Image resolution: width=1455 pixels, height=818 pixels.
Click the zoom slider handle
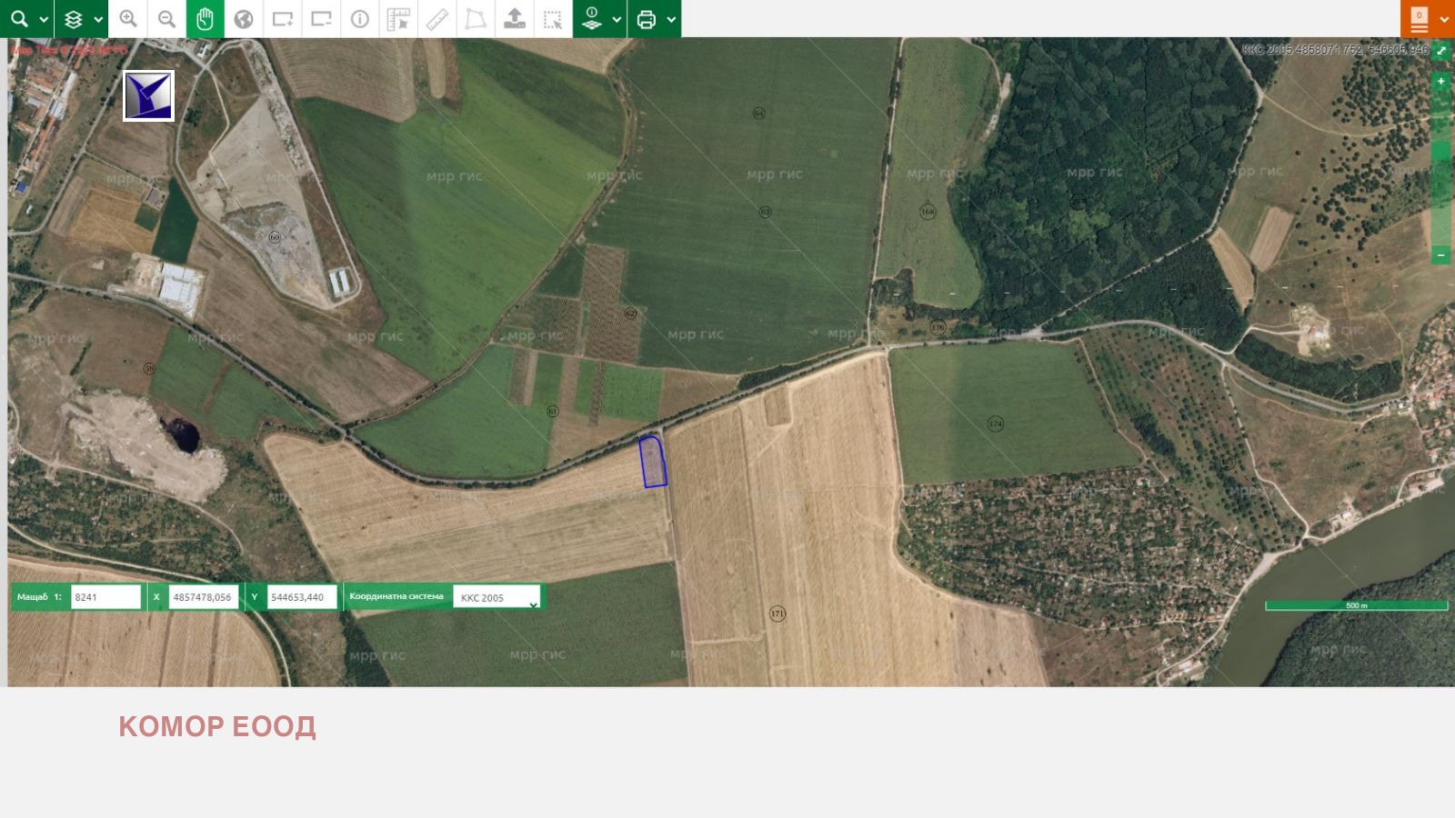tap(1440, 151)
